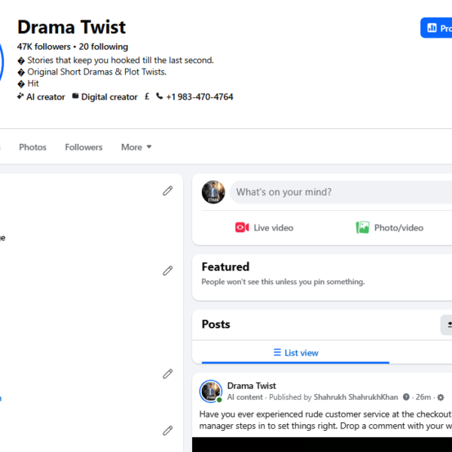Click the green Photo/video icon

pos(362,228)
